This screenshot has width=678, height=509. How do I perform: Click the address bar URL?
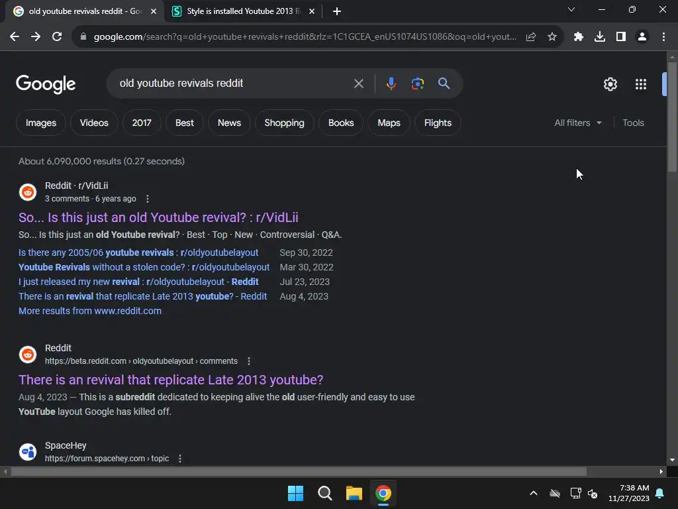305,37
